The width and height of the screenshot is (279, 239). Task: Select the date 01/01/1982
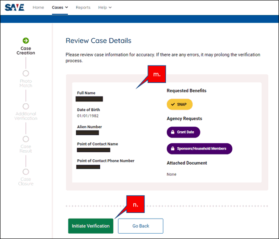coord(88,116)
